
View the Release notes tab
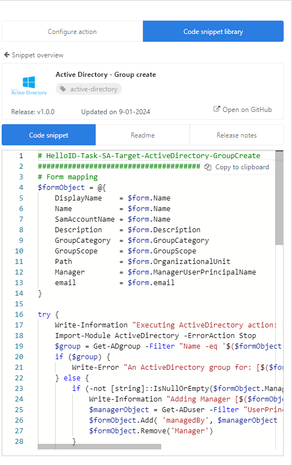point(236,135)
